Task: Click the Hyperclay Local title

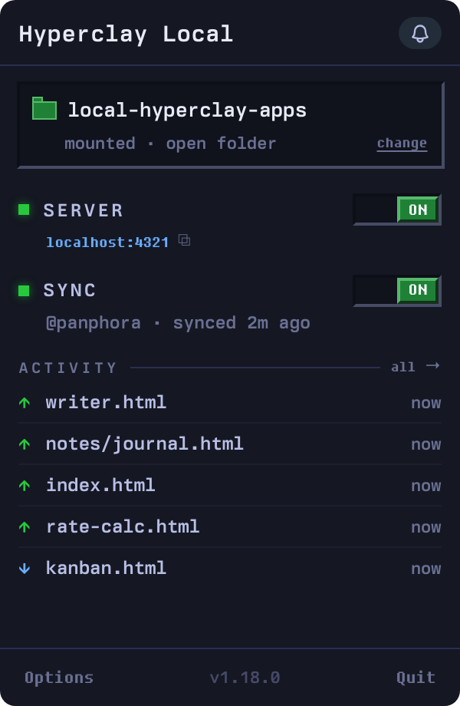Action: pyautogui.click(x=126, y=35)
